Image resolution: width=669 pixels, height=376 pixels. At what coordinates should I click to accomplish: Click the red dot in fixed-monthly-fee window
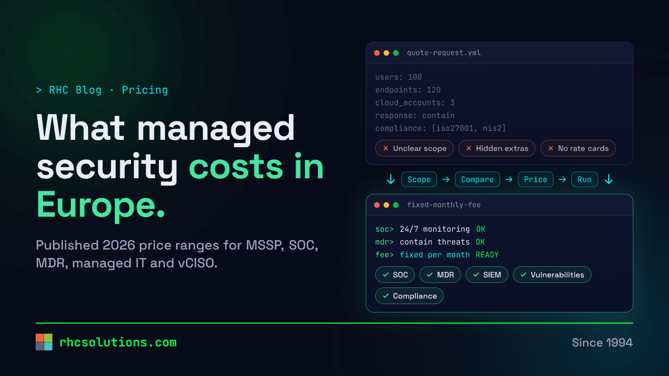point(377,205)
